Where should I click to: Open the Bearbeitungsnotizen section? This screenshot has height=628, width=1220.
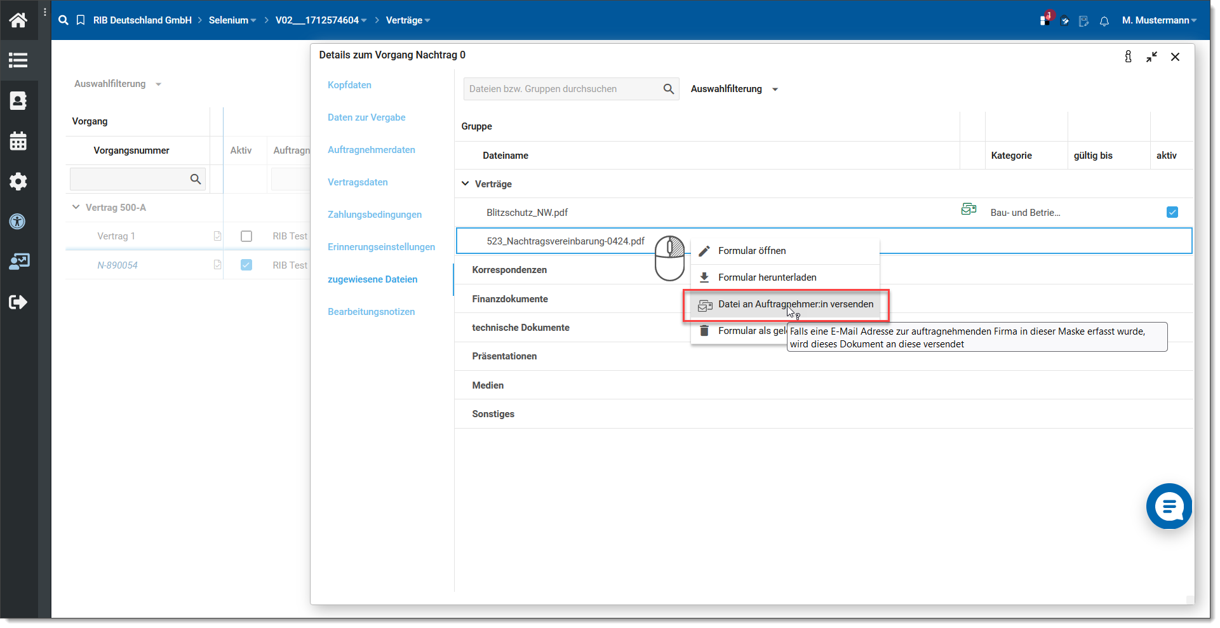tap(371, 312)
